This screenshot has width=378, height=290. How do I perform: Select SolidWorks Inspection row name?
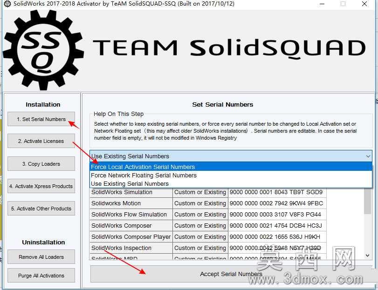[x=131, y=248]
